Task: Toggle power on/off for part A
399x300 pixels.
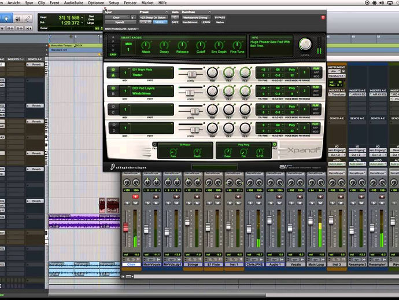Action: coord(113,69)
